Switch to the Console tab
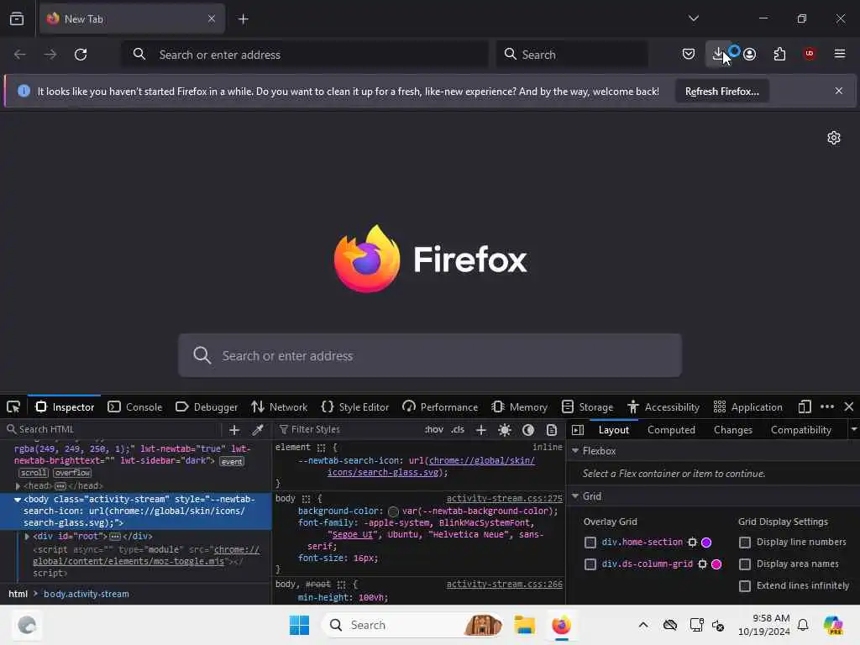 [x=135, y=407]
